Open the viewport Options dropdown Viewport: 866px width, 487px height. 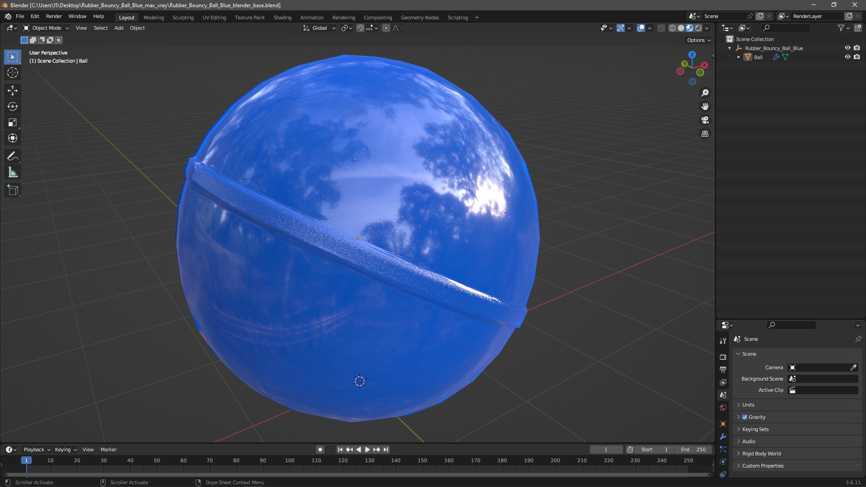click(x=699, y=40)
